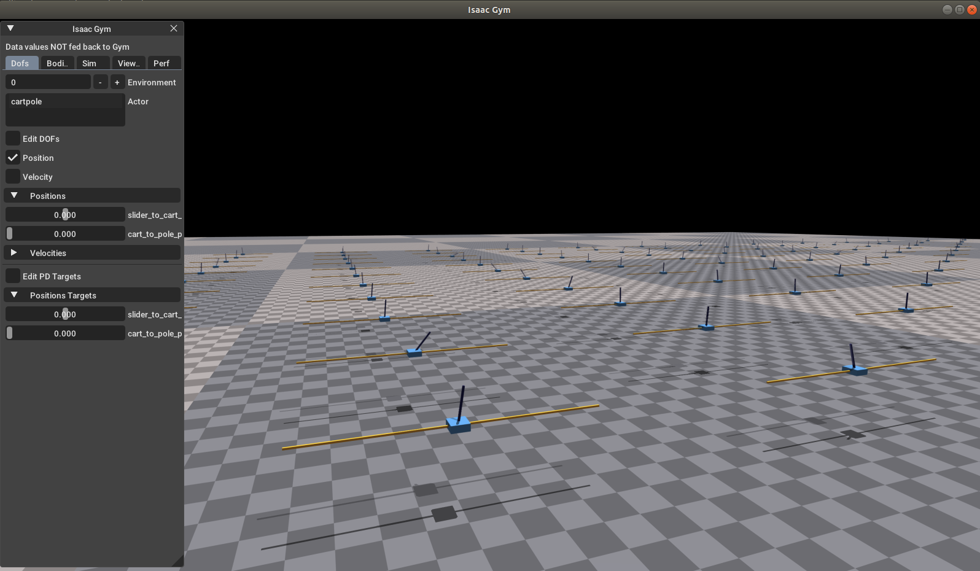Enable the Edit DOFs checkbox
The width and height of the screenshot is (980, 571).
click(13, 138)
